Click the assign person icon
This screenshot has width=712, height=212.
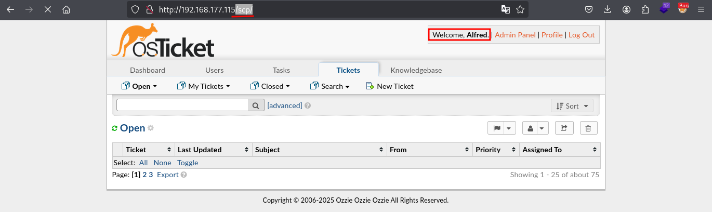coord(530,128)
